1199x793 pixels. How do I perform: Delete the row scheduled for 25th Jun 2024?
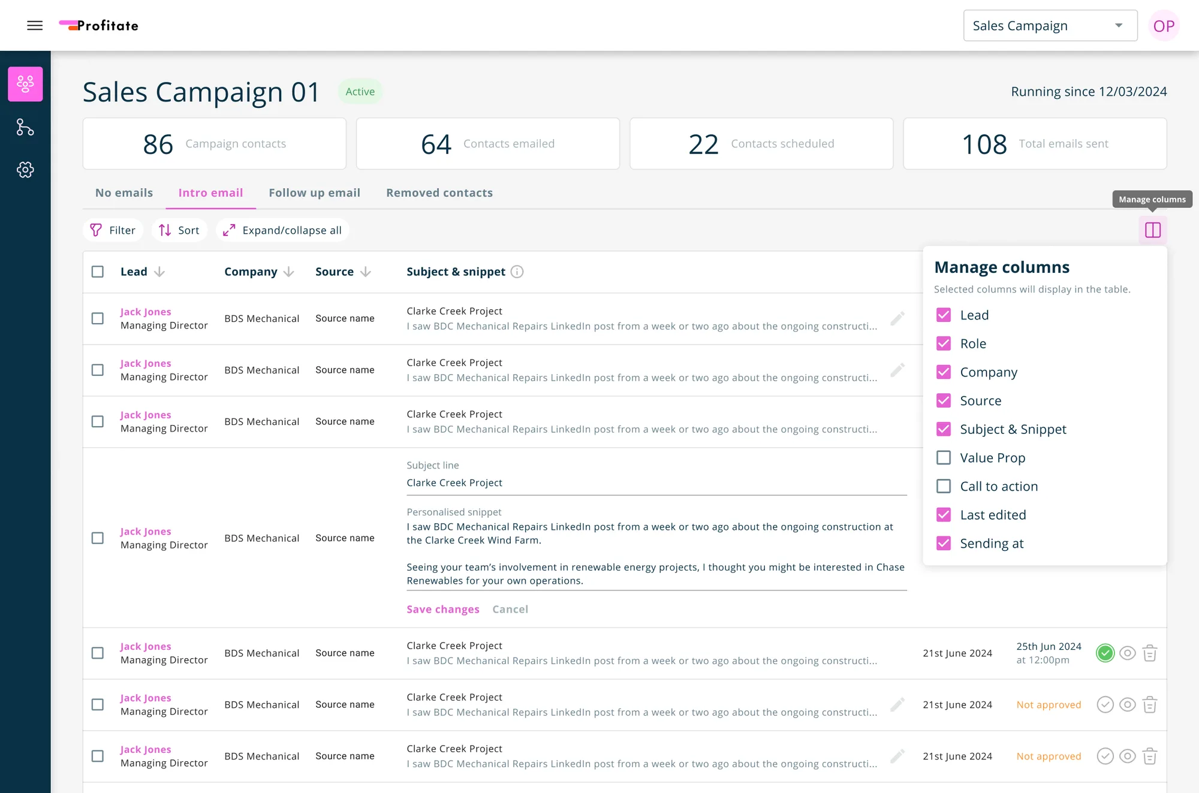(x=1149, y=653)
